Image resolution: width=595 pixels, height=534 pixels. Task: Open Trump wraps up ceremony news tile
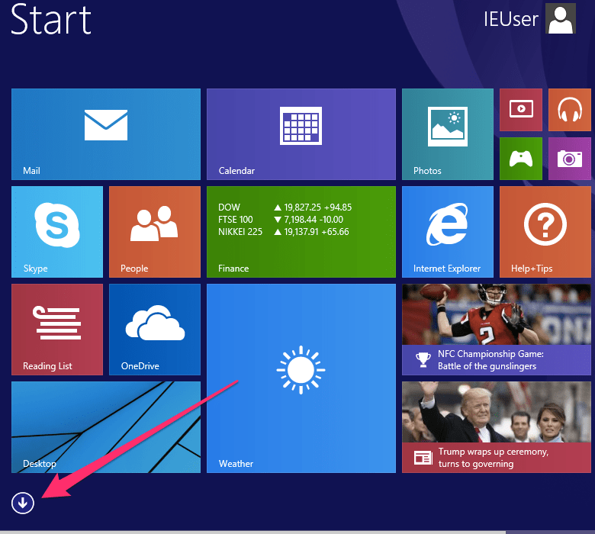pos(497,427)
